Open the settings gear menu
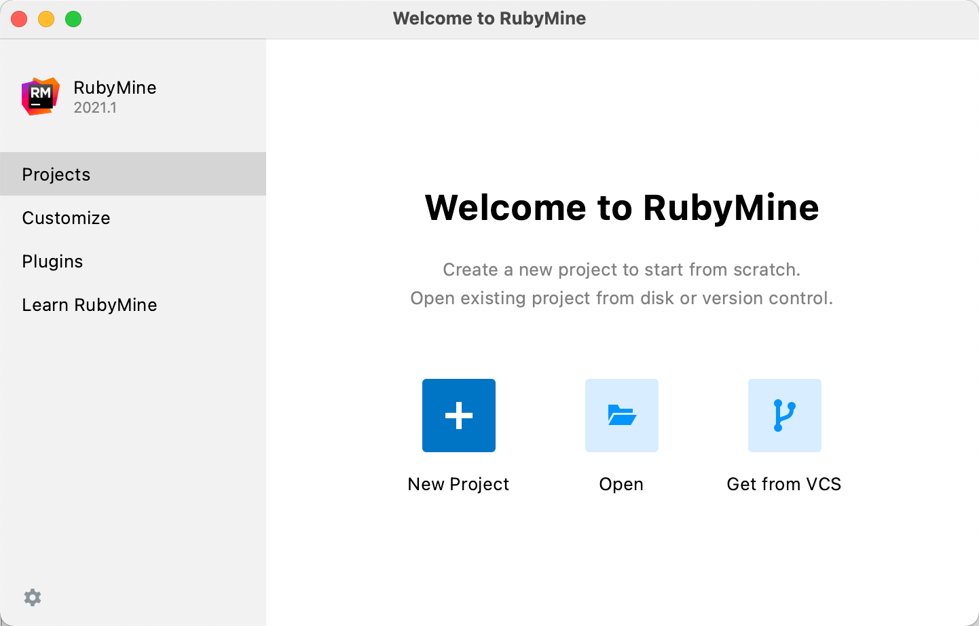979x626 pixels. tap(33, 597)
